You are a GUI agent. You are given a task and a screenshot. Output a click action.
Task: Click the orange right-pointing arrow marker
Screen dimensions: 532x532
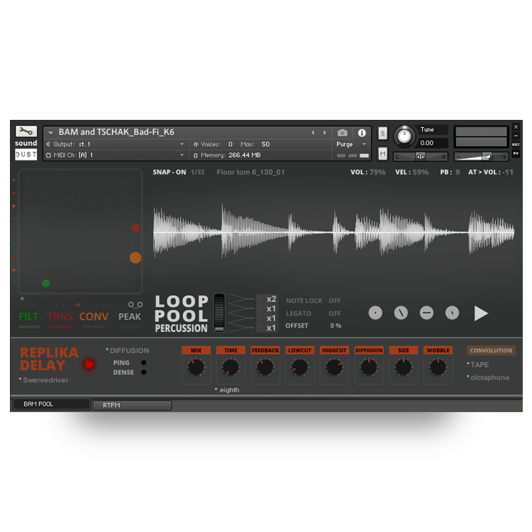[x=14, y=206]
